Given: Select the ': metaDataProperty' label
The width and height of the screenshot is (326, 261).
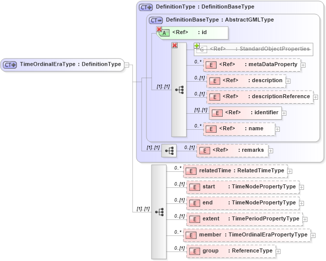Looking at the screenshot, I should pyautogui.click(x=271, y=64).
